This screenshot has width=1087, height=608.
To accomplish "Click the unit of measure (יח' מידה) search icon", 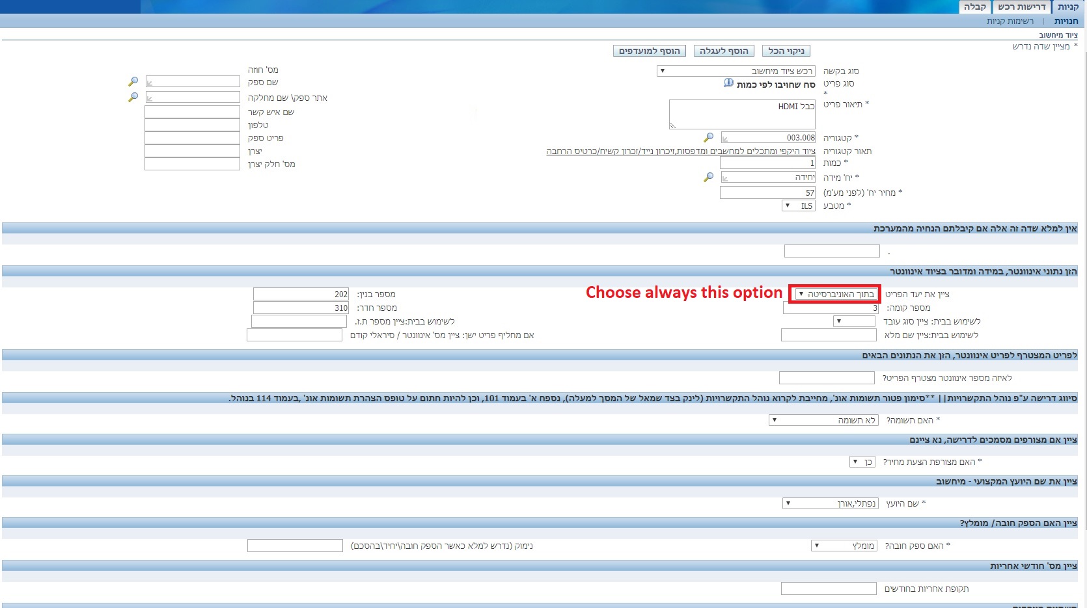I will [x=708, y=177].
